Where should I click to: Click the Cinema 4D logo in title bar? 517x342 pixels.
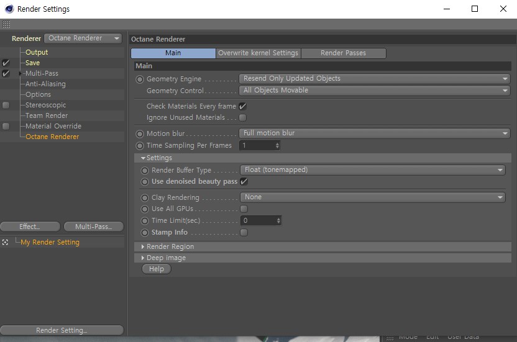tap(9, 9)
